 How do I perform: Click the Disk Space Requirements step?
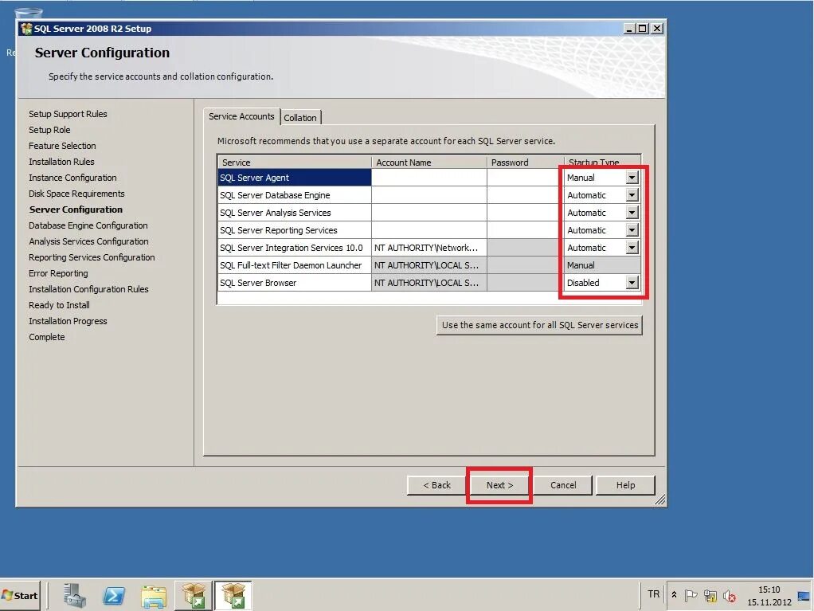[76, 194]
